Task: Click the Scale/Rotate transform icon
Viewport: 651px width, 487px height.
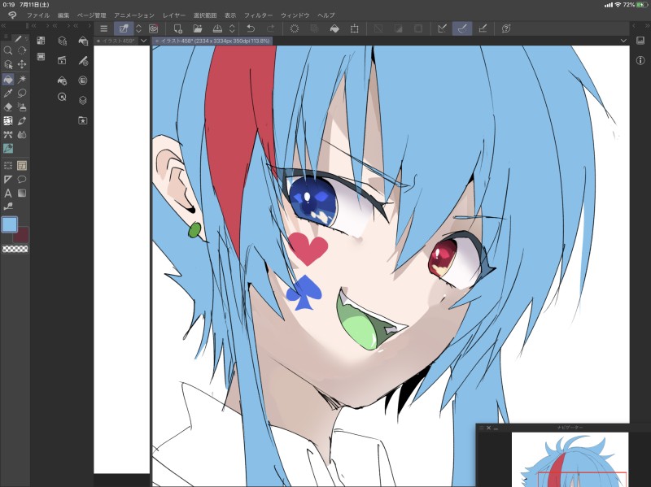Action: pos(355,28)
